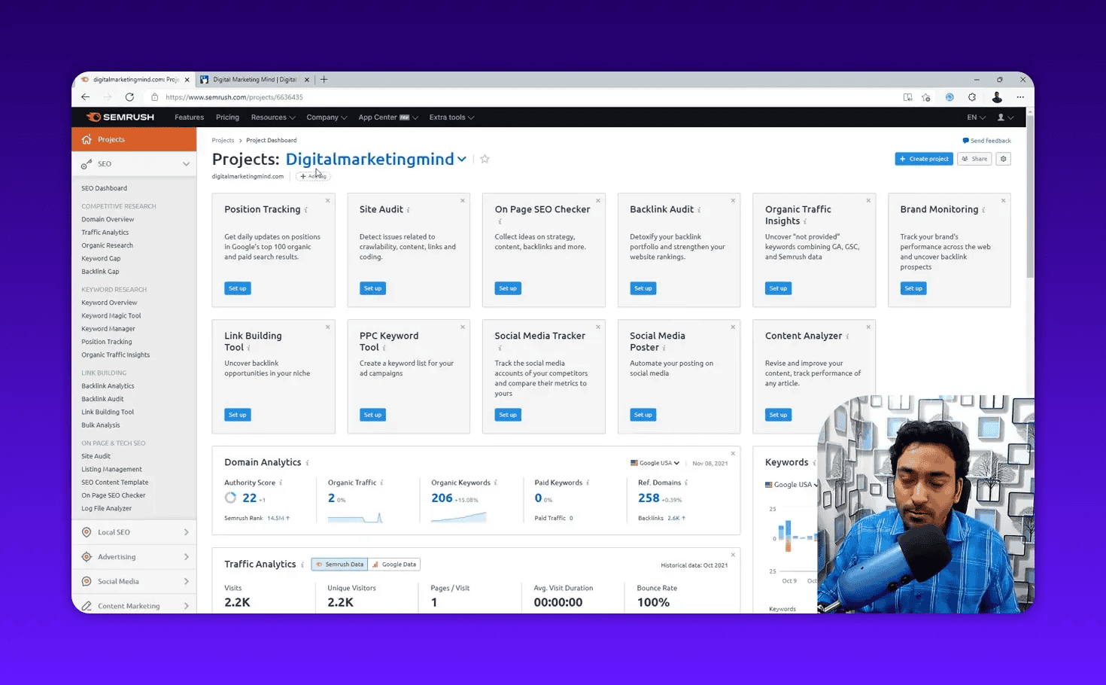The height and width of the screenshot is (685, 1106).
Task: Click the Send Feedback speech bubble icon
Action: tap(965, 140)
